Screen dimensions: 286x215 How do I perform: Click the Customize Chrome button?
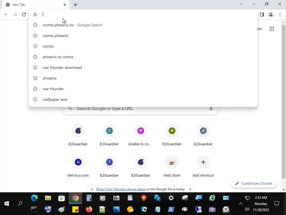[254, 184]
